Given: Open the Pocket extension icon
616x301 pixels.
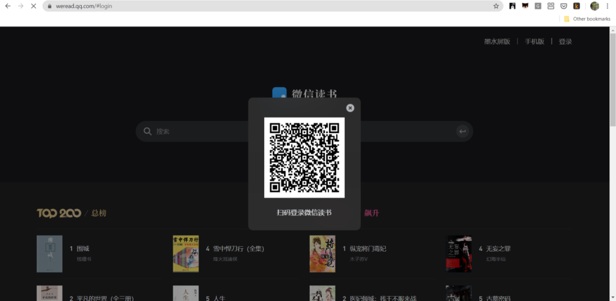Looking at the screenshot, I should (x=563, y=6).
